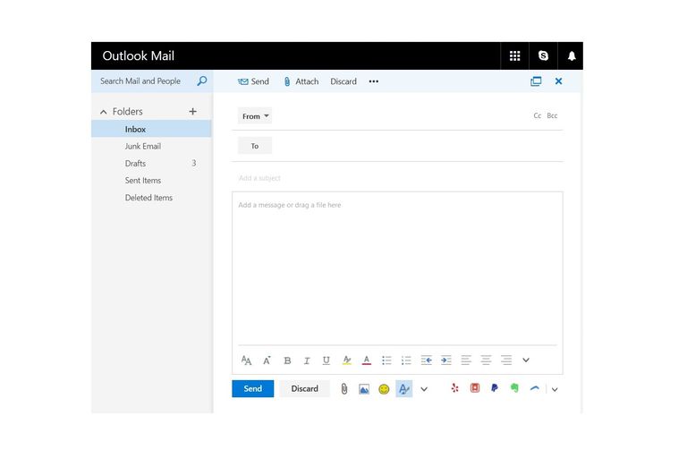
Task: Toggle italic formatting
Action: [x=307, y=360]
